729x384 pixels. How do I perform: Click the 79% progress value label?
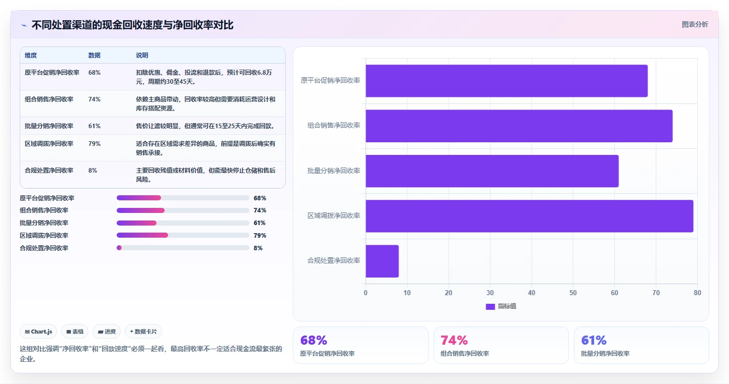[260, 236]
